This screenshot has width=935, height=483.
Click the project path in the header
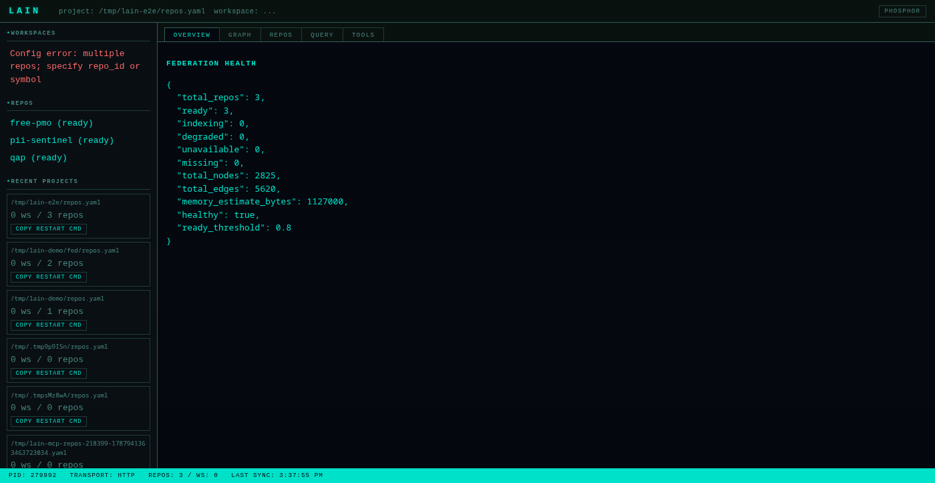132,11
